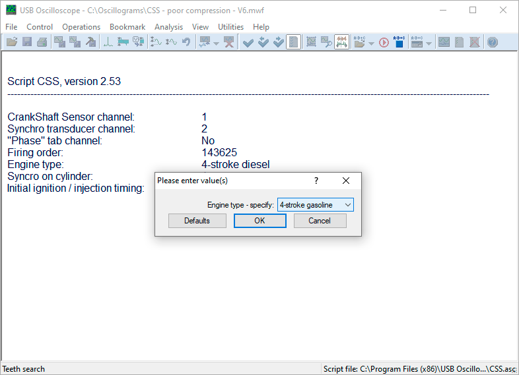Click the '4-stroke diesel' engine type text
The height and width of the screenshot is (375, 519).
(235, 165)
